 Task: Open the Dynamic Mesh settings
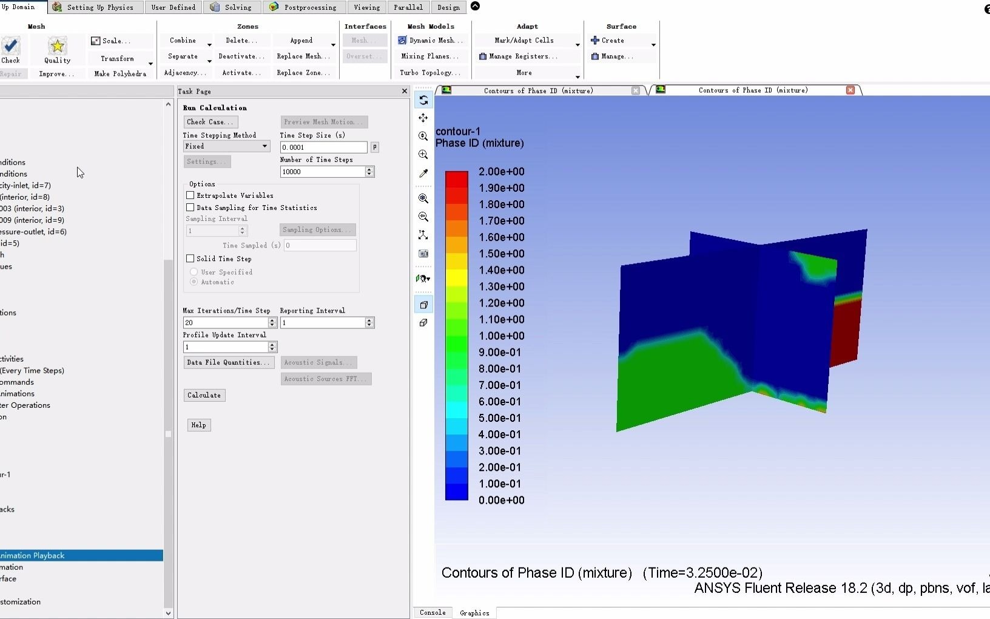[431, 40]
